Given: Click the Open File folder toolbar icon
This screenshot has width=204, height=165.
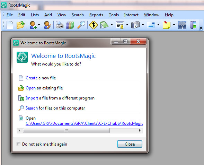Looking at the screenshot, I should 20,25.
